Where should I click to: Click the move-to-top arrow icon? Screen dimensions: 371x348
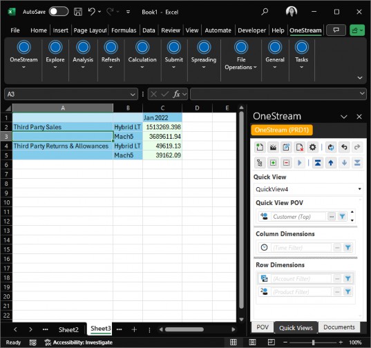point(318,163)
